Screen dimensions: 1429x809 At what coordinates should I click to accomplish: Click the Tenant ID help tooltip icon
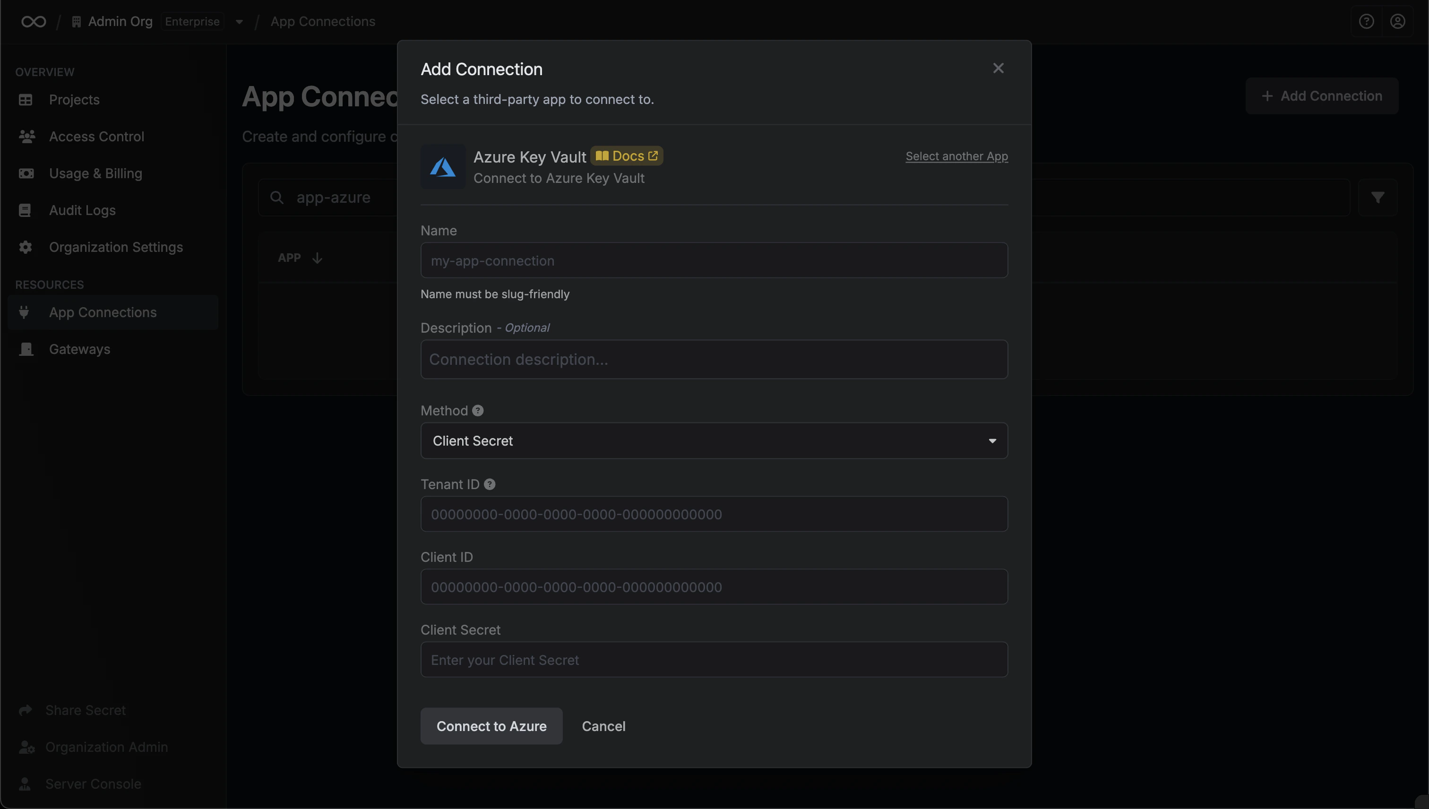(490, 484)
